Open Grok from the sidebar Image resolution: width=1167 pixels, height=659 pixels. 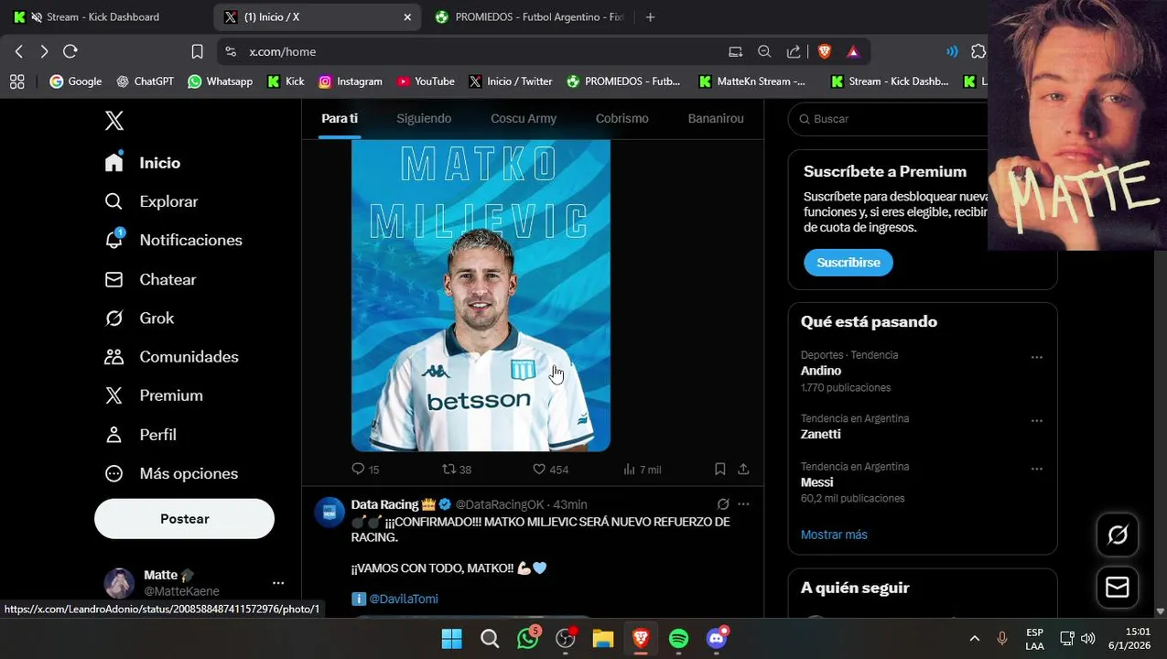click(139, 319)
